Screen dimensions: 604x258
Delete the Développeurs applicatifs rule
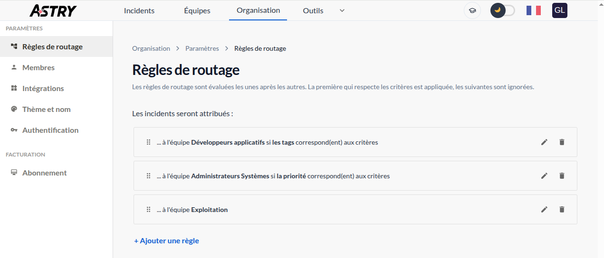click(x=562, y=142)
